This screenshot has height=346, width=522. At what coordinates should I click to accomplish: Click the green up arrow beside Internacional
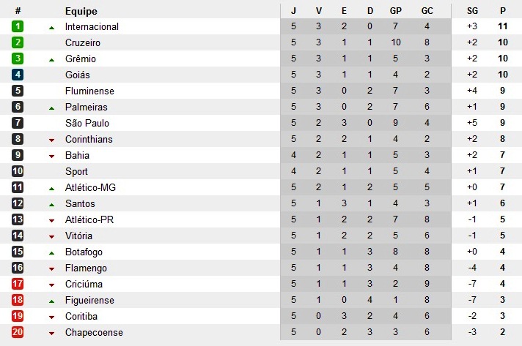52,27
